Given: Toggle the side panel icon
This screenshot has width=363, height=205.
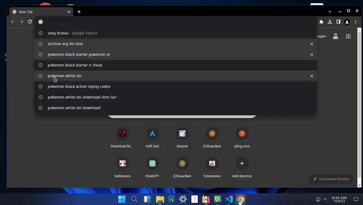Looking at the screenshot, I should [x=338, y=22].
